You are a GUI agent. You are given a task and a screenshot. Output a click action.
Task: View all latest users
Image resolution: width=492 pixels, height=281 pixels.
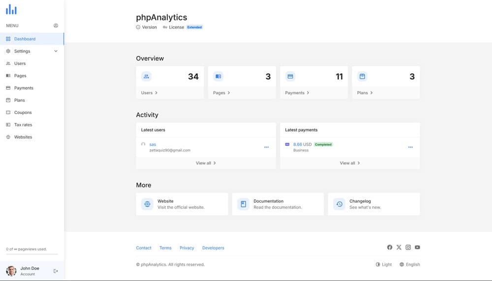pos(206,163)
